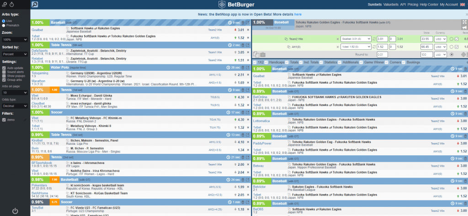The image size is (468, 216).
Task: Click the stopwatch timer icon in sidebar
Action: (x=12, y=5)
